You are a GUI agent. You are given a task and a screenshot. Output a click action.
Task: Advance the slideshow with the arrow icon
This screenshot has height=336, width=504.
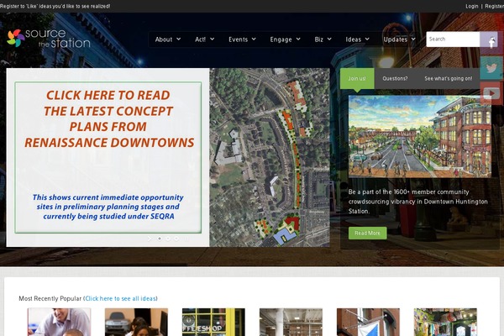point(150,239)
